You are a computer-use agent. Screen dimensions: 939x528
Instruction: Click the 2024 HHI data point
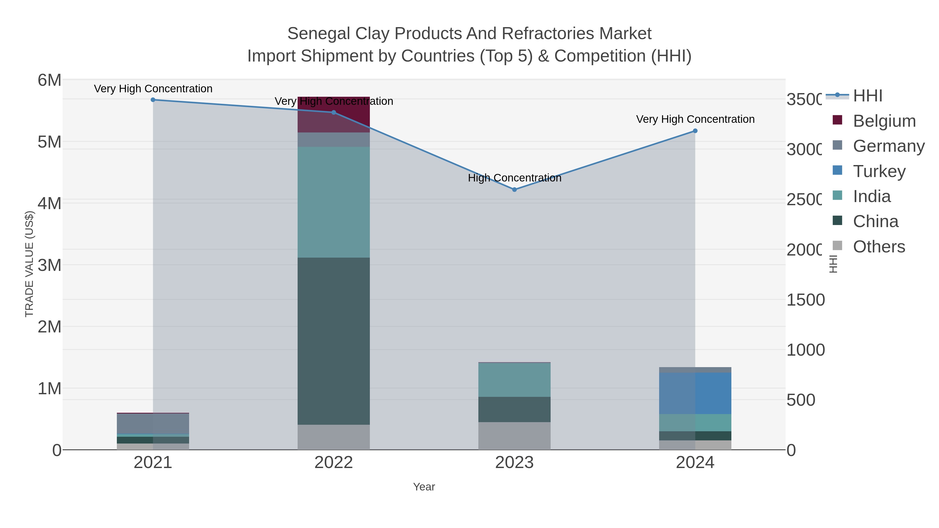click(x=695, y=131)
